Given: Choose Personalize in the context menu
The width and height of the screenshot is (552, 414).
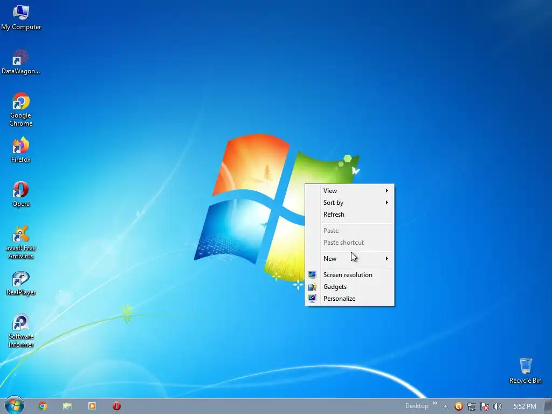Looking at the screenshot, I should tap(349, 299).
